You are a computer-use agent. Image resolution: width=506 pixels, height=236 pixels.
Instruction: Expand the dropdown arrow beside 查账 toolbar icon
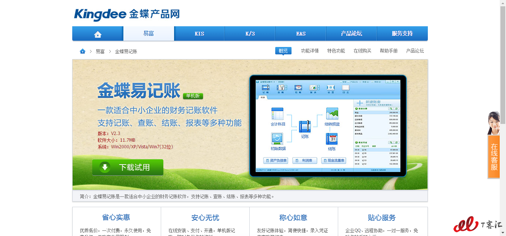click(x=286, y=88)
